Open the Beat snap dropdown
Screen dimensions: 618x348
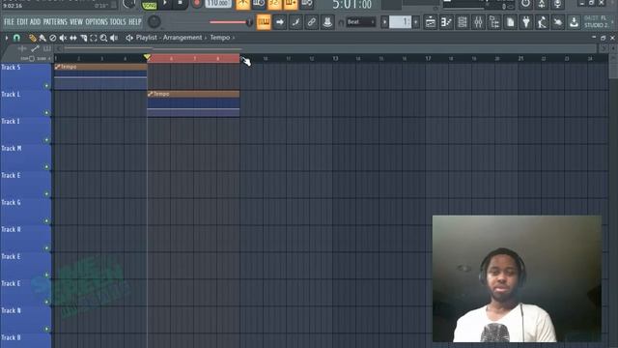[x=361, y=22]
